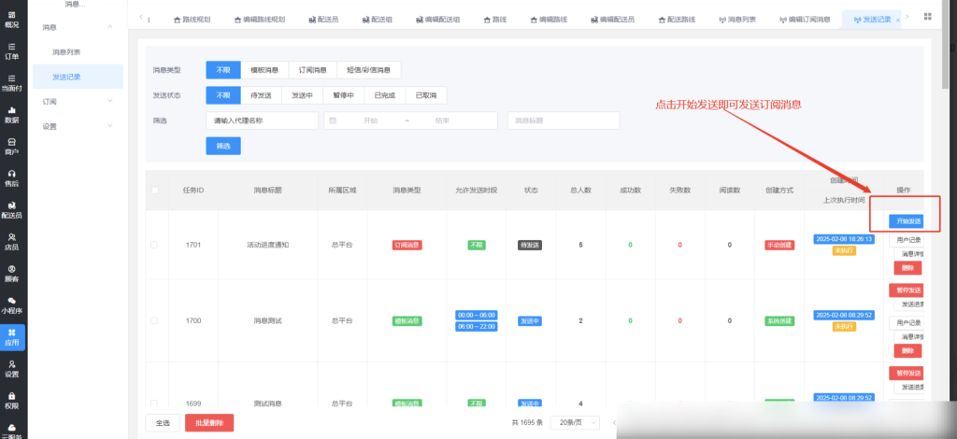Close the 发送记录 tab with its x

[898, 20]
